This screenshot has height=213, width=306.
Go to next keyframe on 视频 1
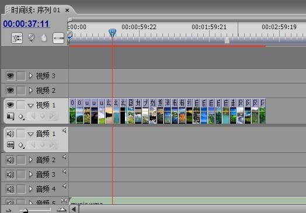point(52,116)
